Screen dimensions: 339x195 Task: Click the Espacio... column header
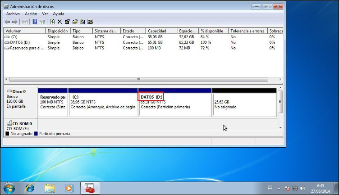tap(188, 31)
